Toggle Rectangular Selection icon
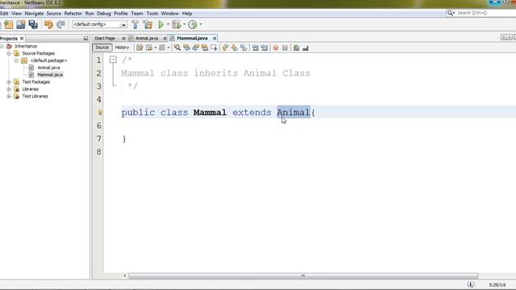The width and height of the screenshot is (516, 290). (214, 48)
